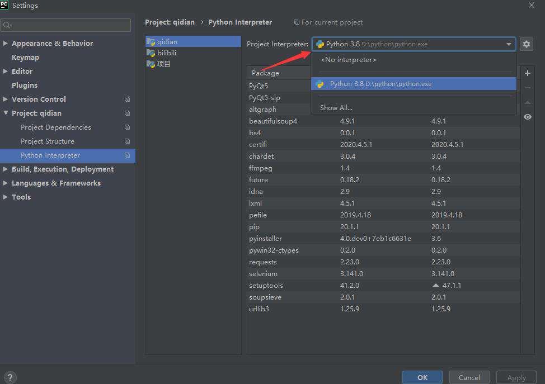Select the soupsieve package row
Screen dimensions: 545x384
(x=384, y=297)
